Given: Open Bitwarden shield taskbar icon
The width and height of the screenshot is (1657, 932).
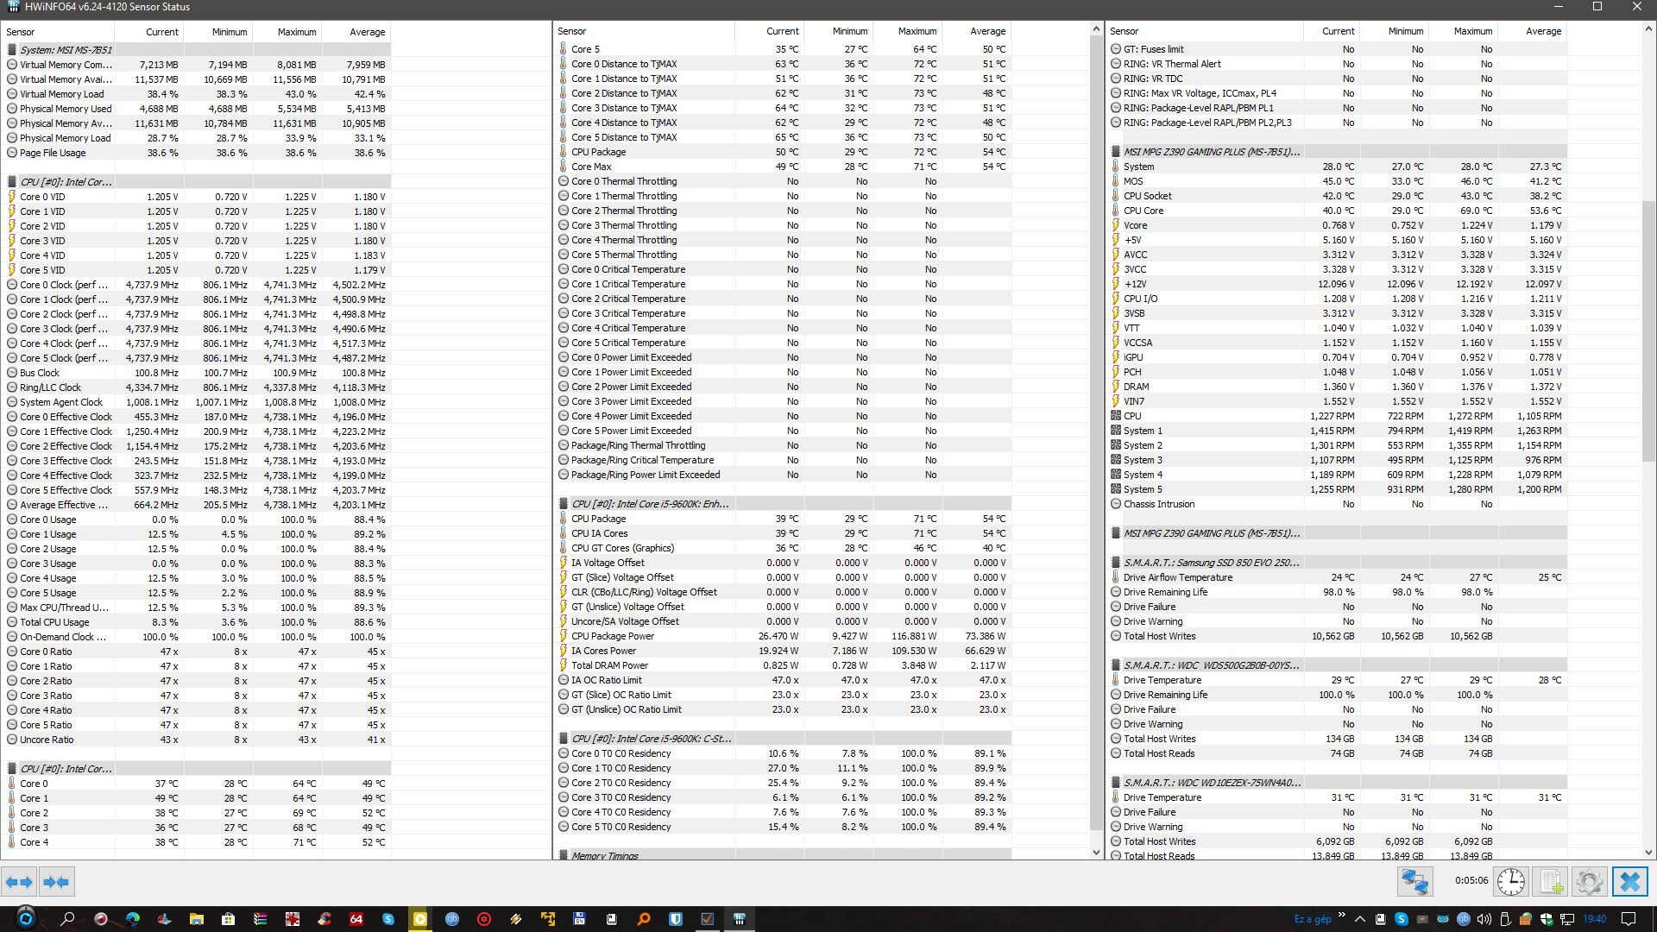Looking at the screenshot, I should tap(676, 919).
